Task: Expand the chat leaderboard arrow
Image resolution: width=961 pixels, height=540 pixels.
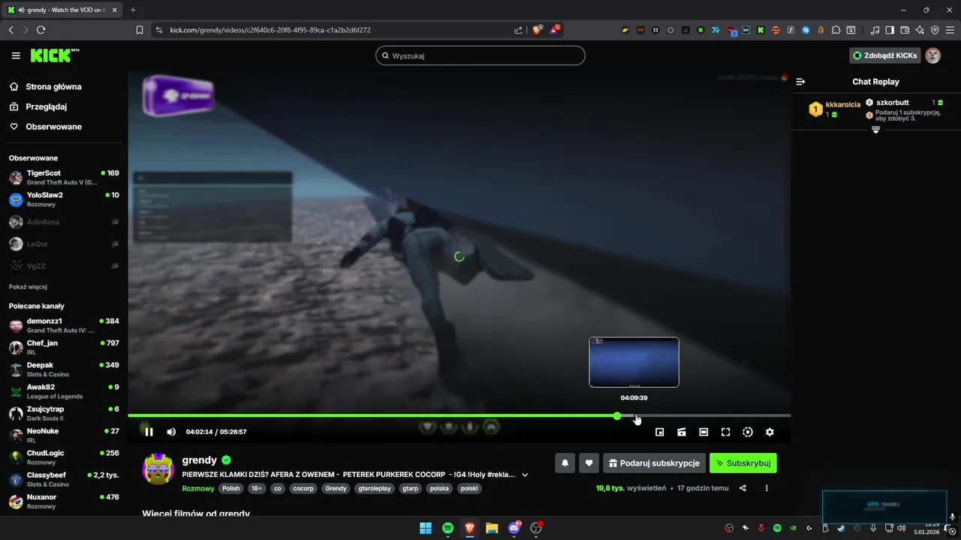Action: [x=875, y=130]
